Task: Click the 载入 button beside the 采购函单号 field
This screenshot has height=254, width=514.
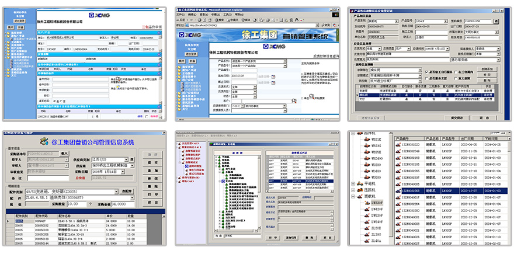Action: (65, 154)
